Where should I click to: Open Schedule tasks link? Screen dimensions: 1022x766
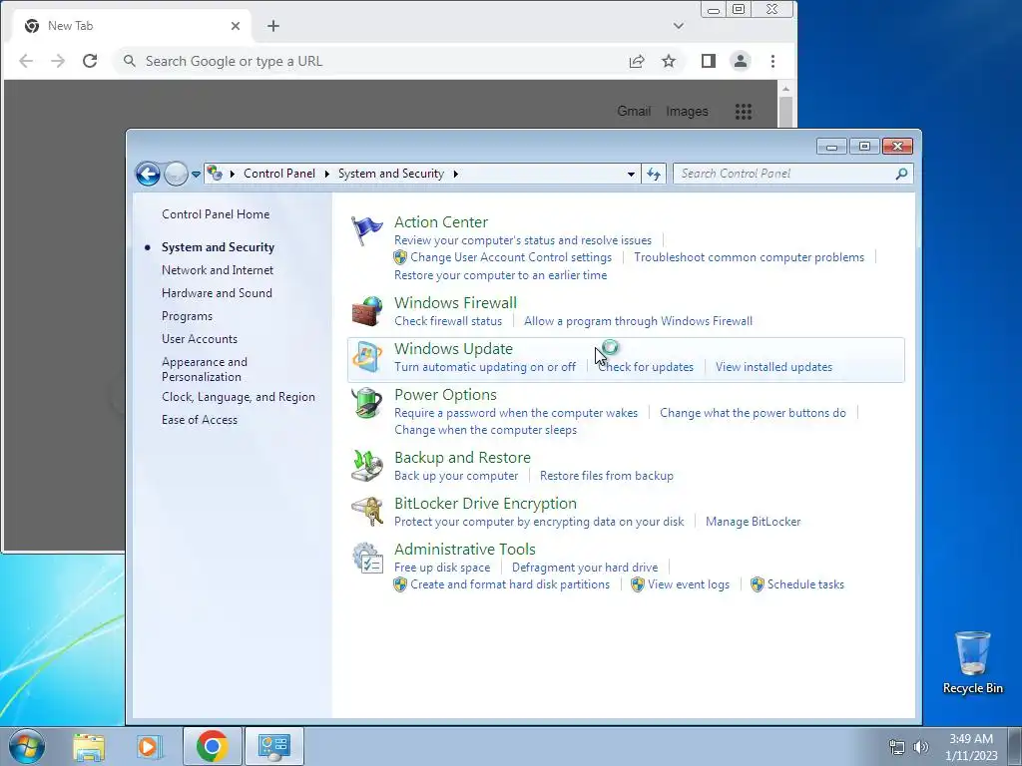point(805,584)
